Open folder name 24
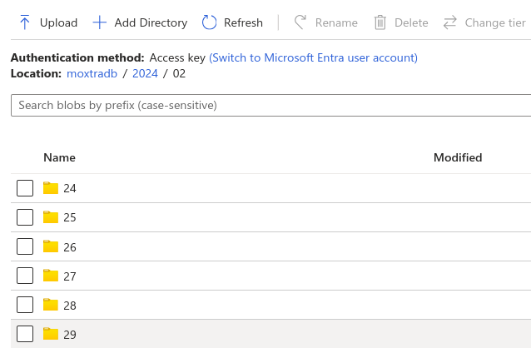This screenshot has width=531, height=348. click(x=70, y=188)
